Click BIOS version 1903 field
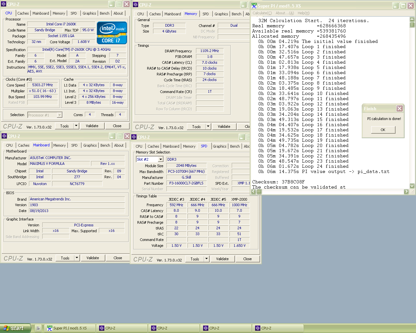 pyautogui.click(x=77, y=205)
